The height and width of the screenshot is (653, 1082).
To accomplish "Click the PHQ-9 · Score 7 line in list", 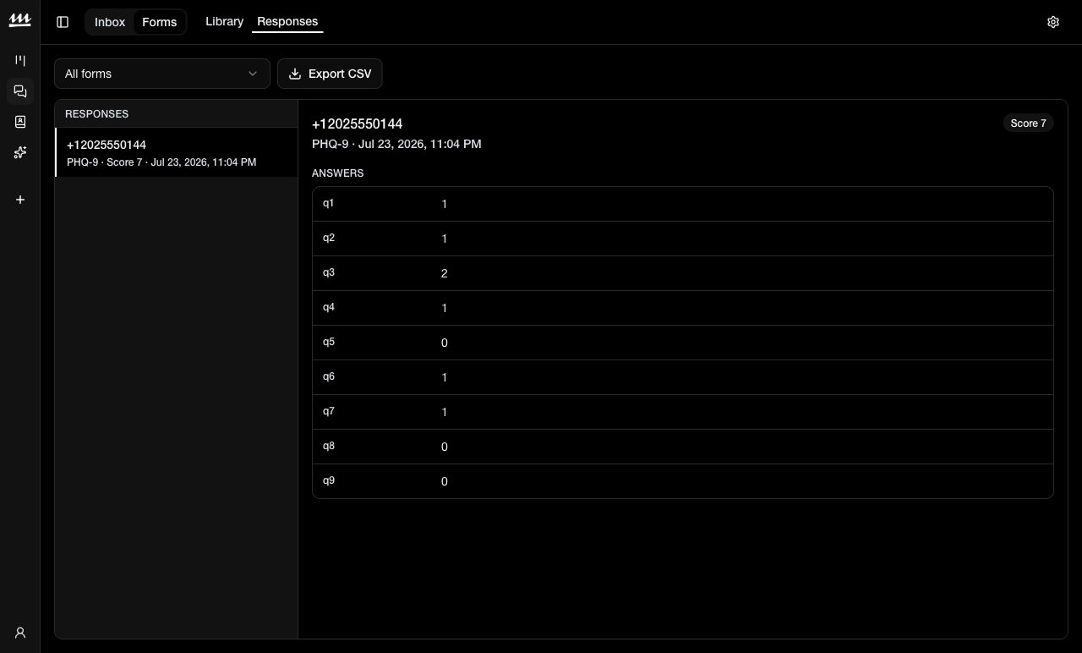I will (161, 162).
